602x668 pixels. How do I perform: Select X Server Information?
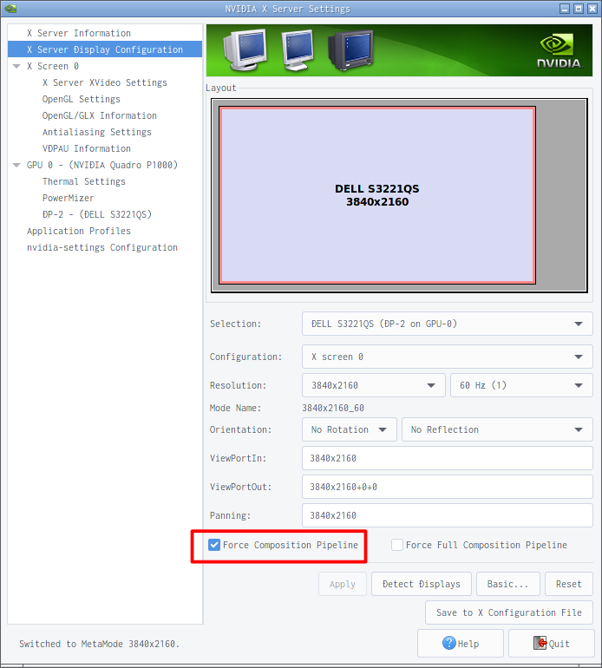pos(79,33)
